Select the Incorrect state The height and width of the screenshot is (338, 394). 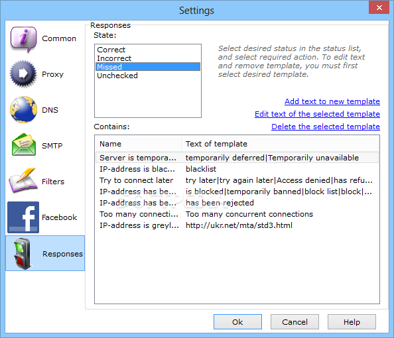tap(148, 58)
